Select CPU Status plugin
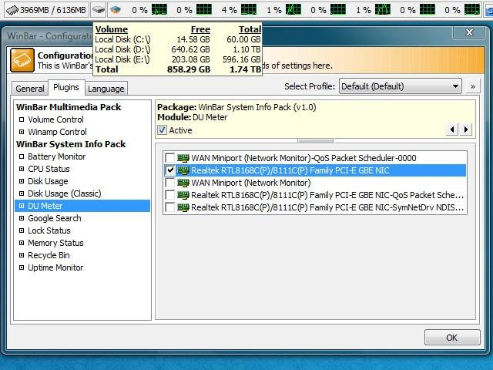Screen dimensions: 493x370 coord(49,169)
